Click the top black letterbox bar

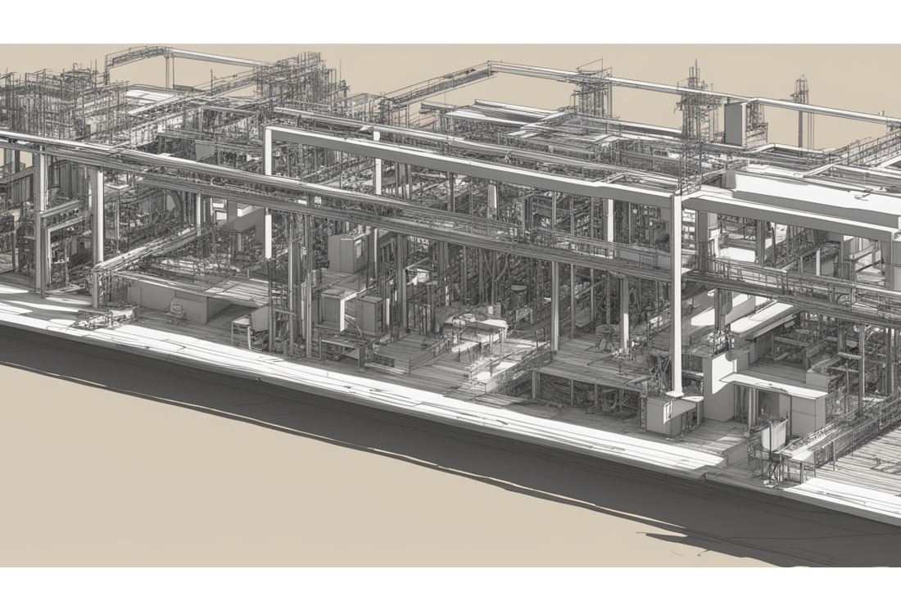click(450, 20)
